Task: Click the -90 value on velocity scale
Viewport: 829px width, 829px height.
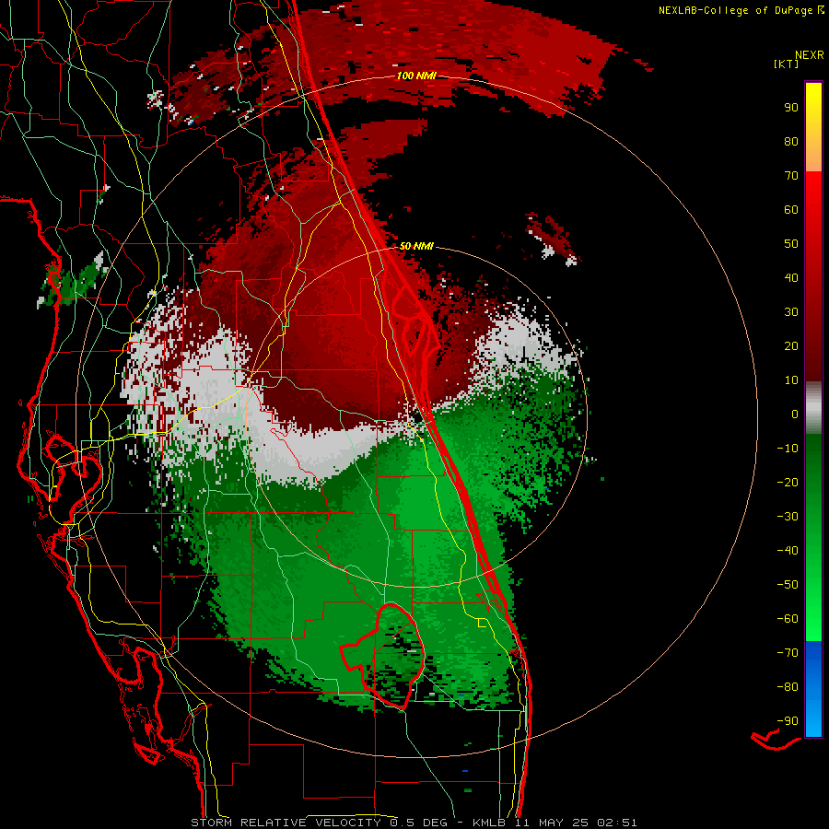Action: click(788, 721)
